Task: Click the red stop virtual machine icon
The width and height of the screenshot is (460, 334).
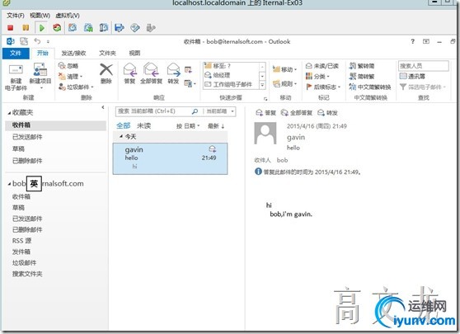Action: (x=11, y=28)
